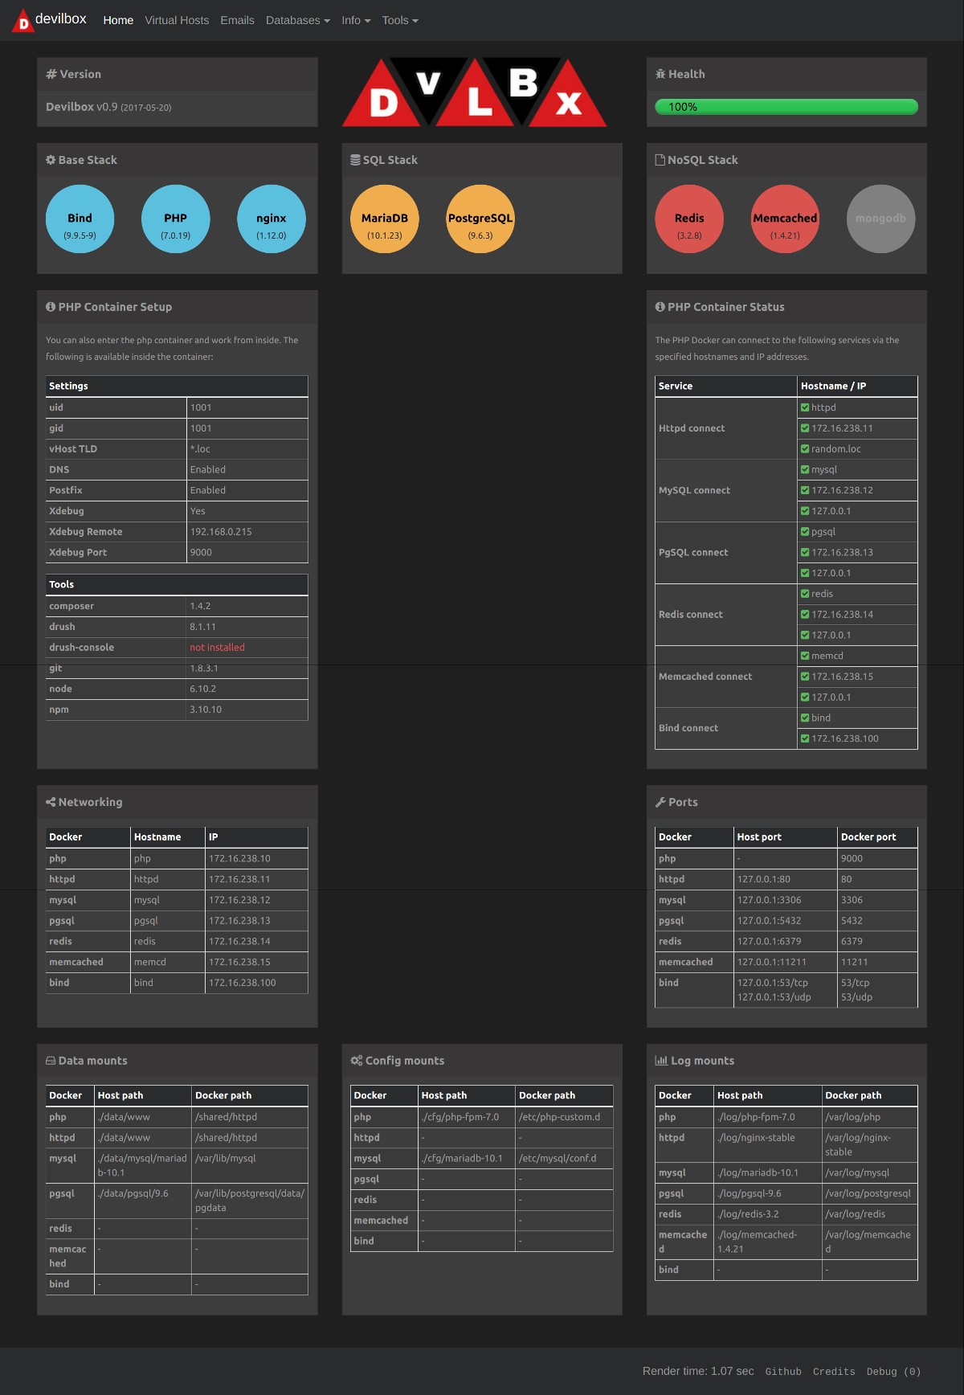Image resolution: width=964 pixels, height=1395 pixels.
Task: Click the /etc/mysql/conf.d docker path
Action: [558, 1159]
